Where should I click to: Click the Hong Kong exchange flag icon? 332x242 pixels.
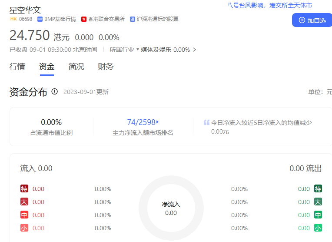(x=84, y=19)
